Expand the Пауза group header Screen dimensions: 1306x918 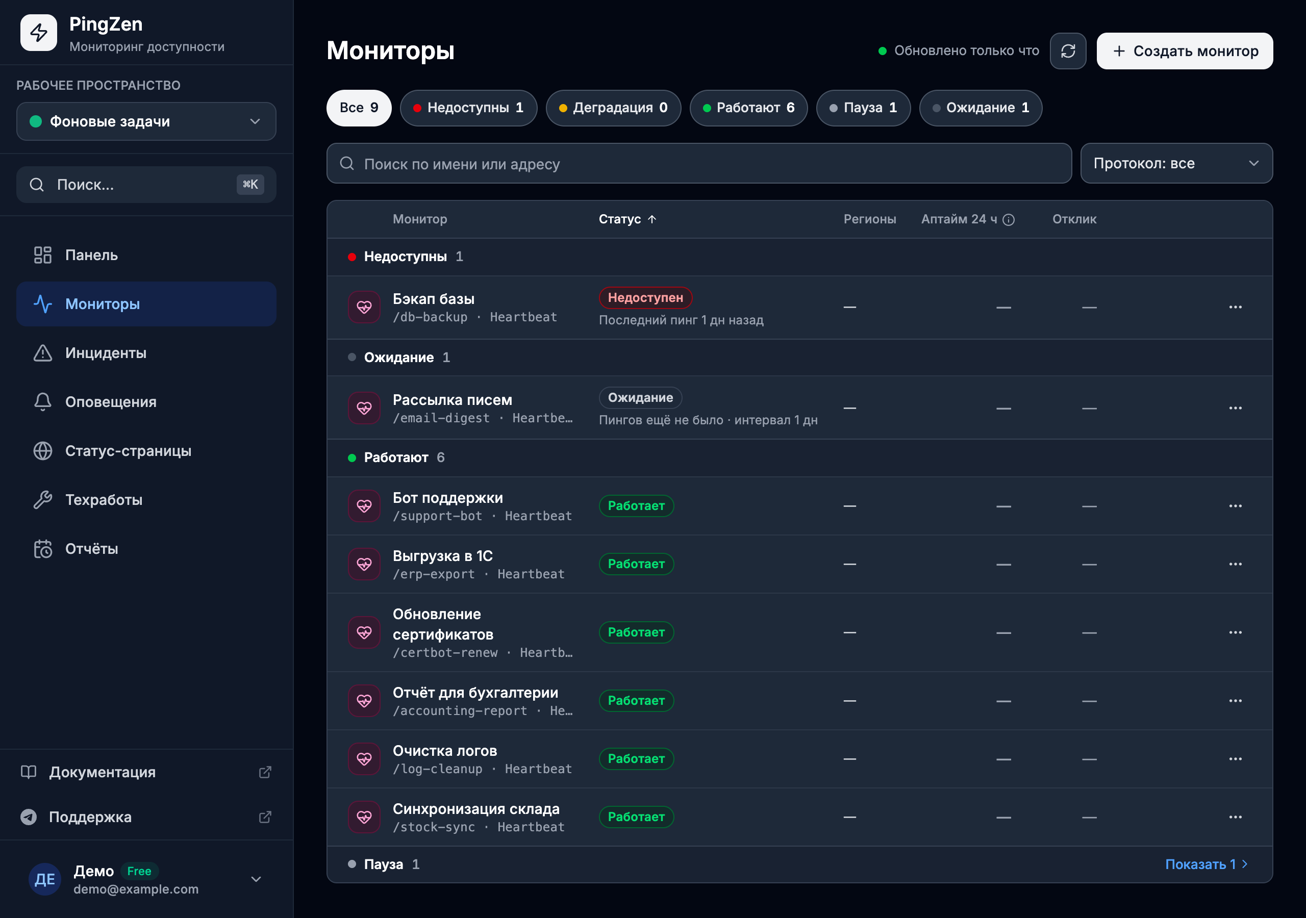coord(799,864)
